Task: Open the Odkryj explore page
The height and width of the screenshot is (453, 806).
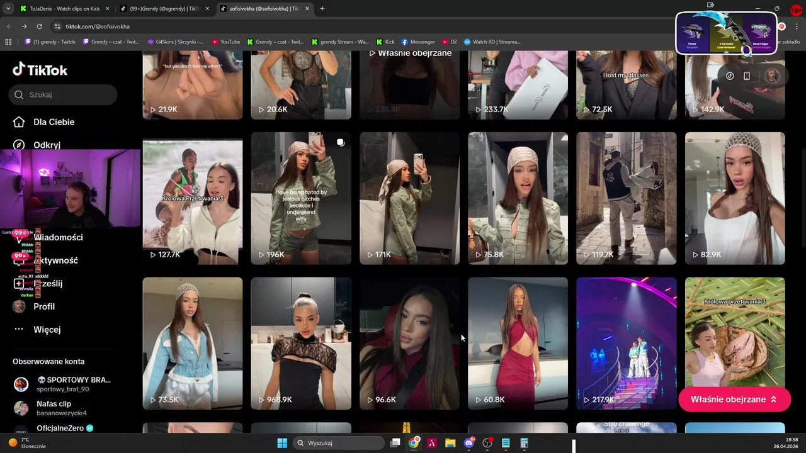Action: (x=38, y=145)
